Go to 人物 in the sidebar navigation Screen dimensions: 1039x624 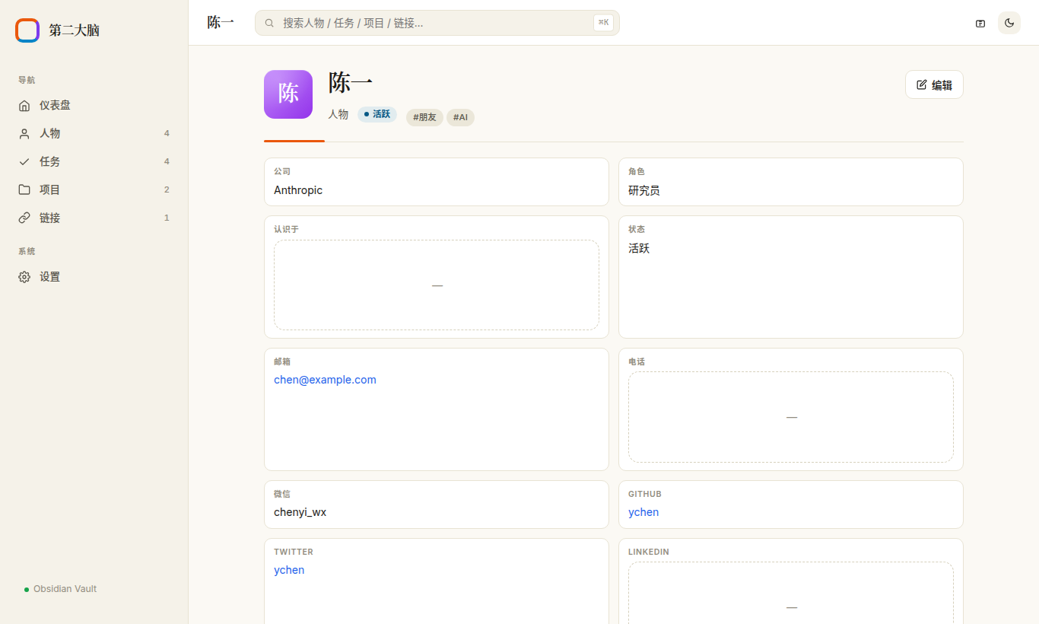[x=94, y=134]
